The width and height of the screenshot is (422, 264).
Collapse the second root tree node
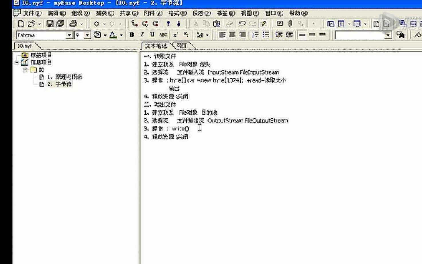coord(17,62)
